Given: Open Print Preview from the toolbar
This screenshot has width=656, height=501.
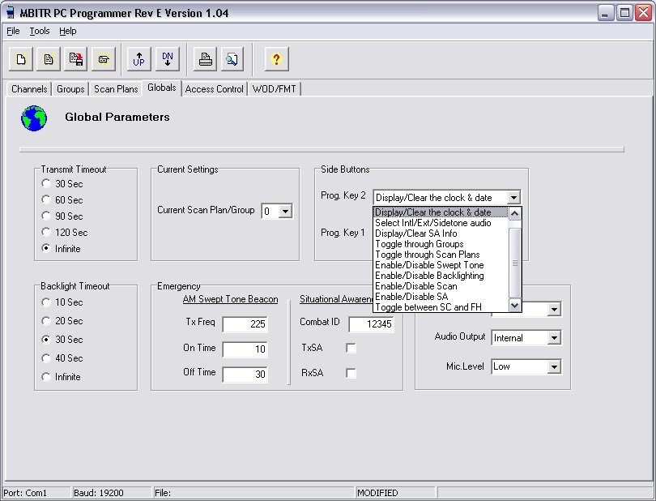Looking at the screenshot, I should (232, 58).
